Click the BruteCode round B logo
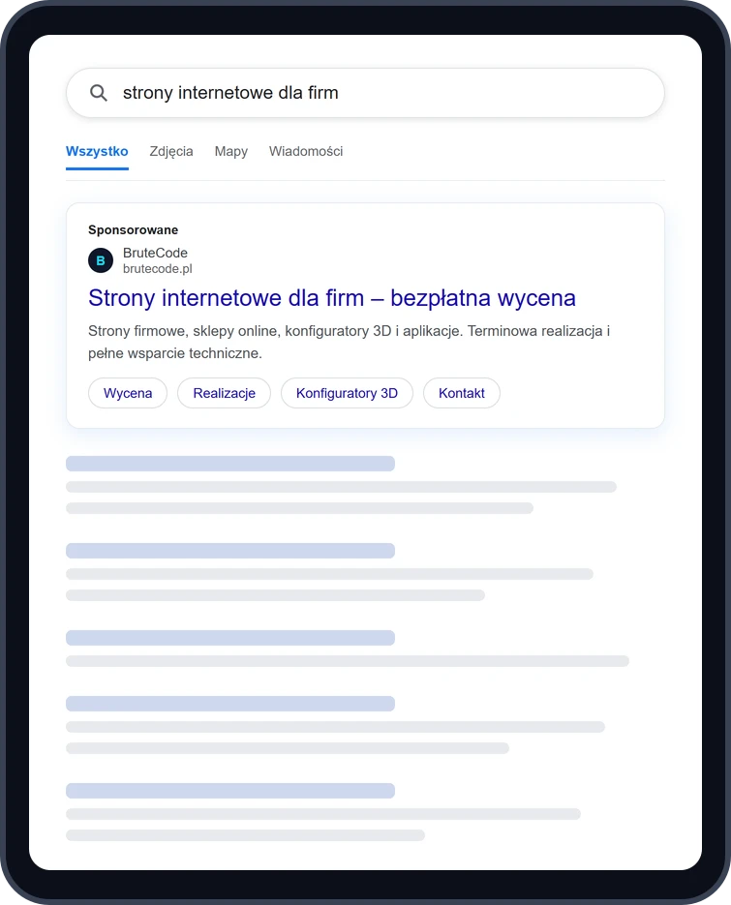This screenshot has width=731, height=905. click(x=101, y=260)
